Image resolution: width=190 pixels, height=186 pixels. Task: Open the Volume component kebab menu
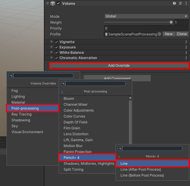click(x=186, y=3)
